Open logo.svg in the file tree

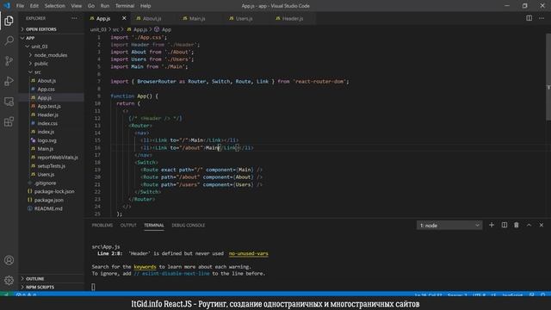[46, 140]
